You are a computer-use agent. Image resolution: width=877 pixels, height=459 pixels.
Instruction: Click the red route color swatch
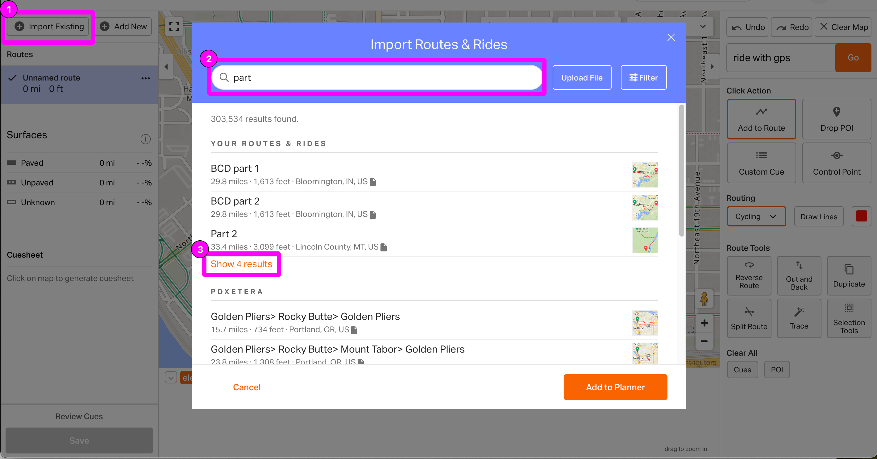pos(861,217)
